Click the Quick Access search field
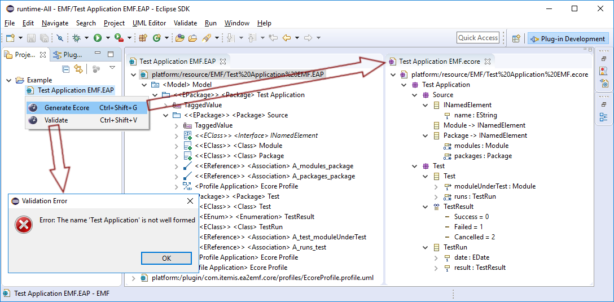The height and width of the screenshot is (302, 614). coord(478,38)
